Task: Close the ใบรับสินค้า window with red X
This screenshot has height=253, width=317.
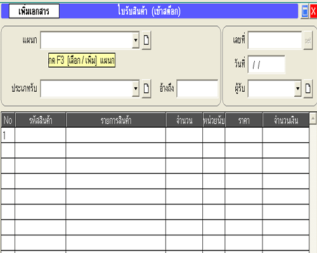Action: pyautogui.click(x=313, y=11)
